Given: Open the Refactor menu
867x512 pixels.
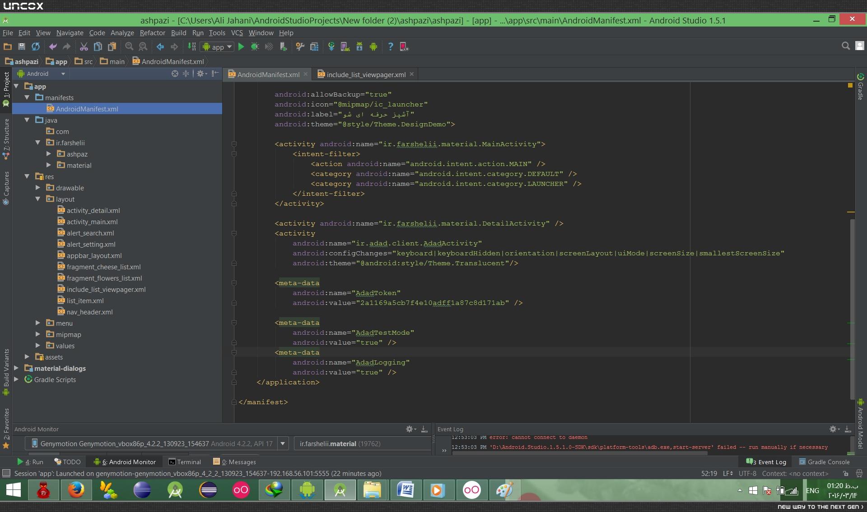Looking at the screenshot, I should (153, 33).
